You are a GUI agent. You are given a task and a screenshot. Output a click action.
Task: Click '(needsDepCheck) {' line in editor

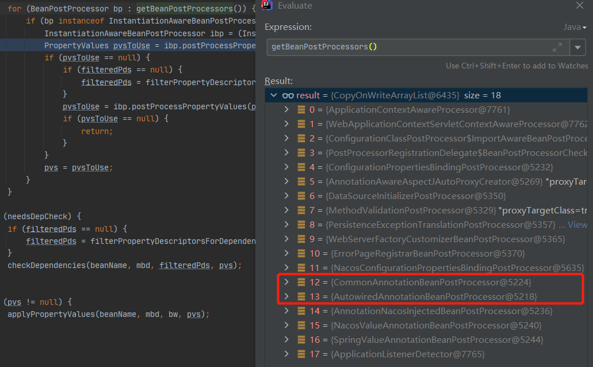coord(42,216)
